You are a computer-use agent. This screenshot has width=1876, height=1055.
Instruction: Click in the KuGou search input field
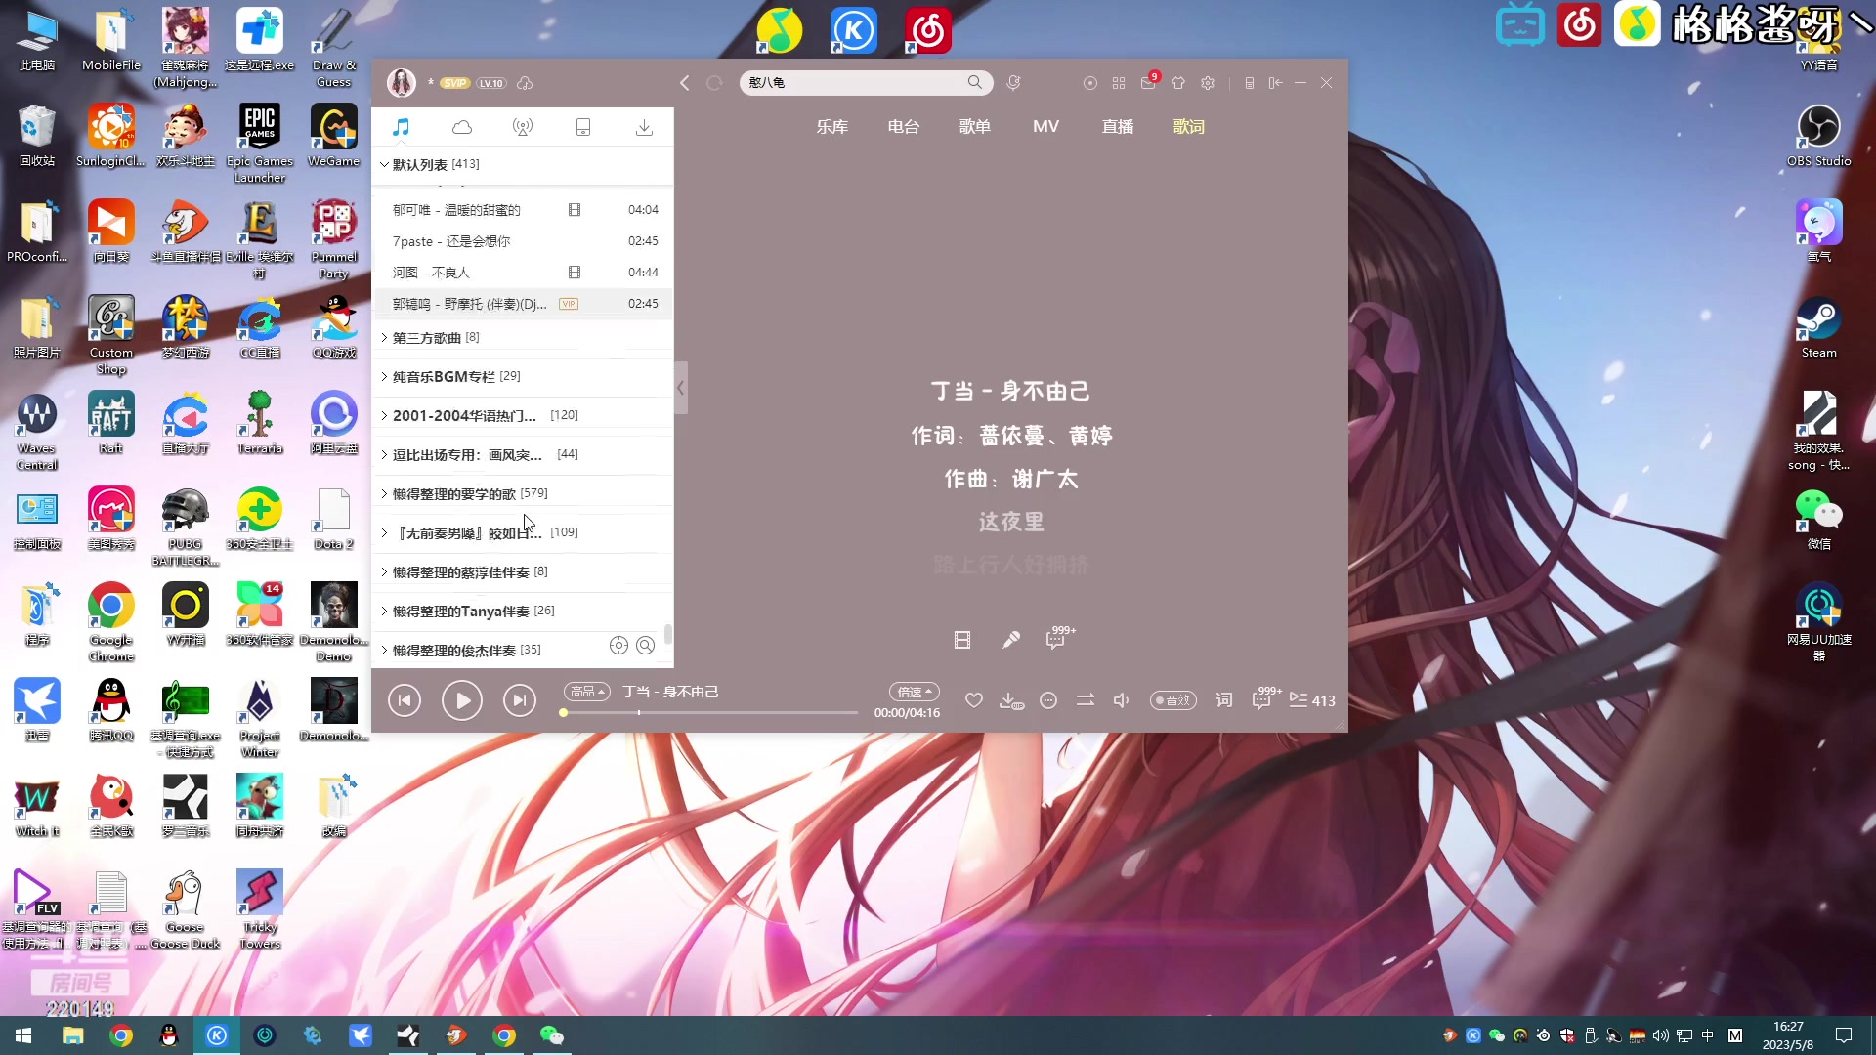click(x=855, y=83)
